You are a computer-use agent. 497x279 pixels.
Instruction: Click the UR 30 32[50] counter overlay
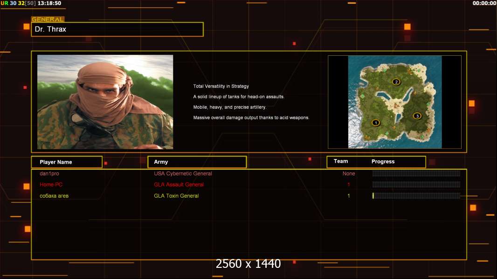click(x=18, y=3)
